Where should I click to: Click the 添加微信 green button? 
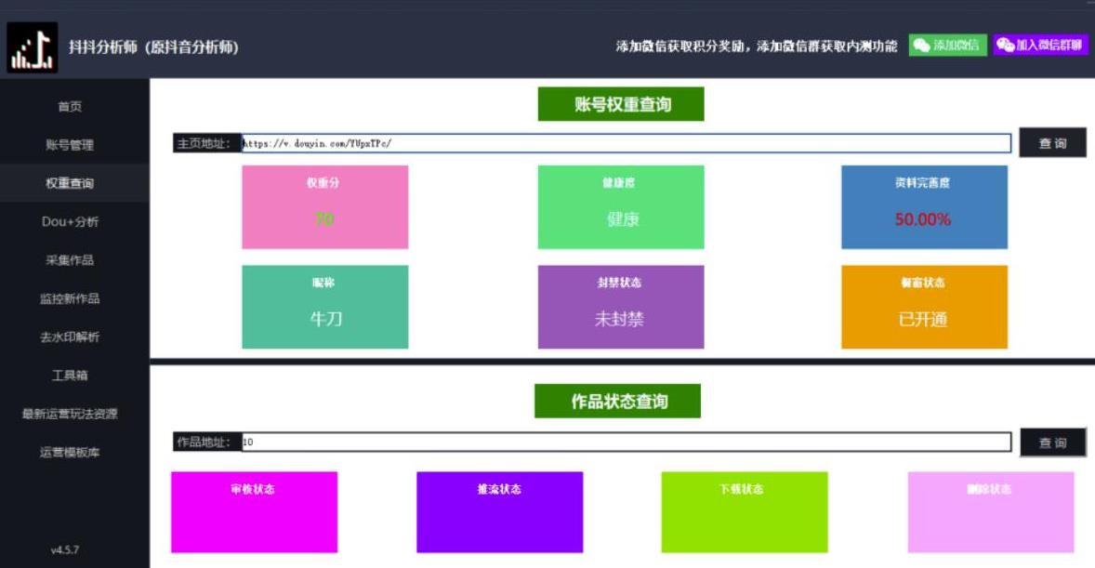pyautogui.click(x=947, y=46)
